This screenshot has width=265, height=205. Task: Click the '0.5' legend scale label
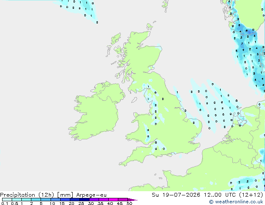coord(15,203)
